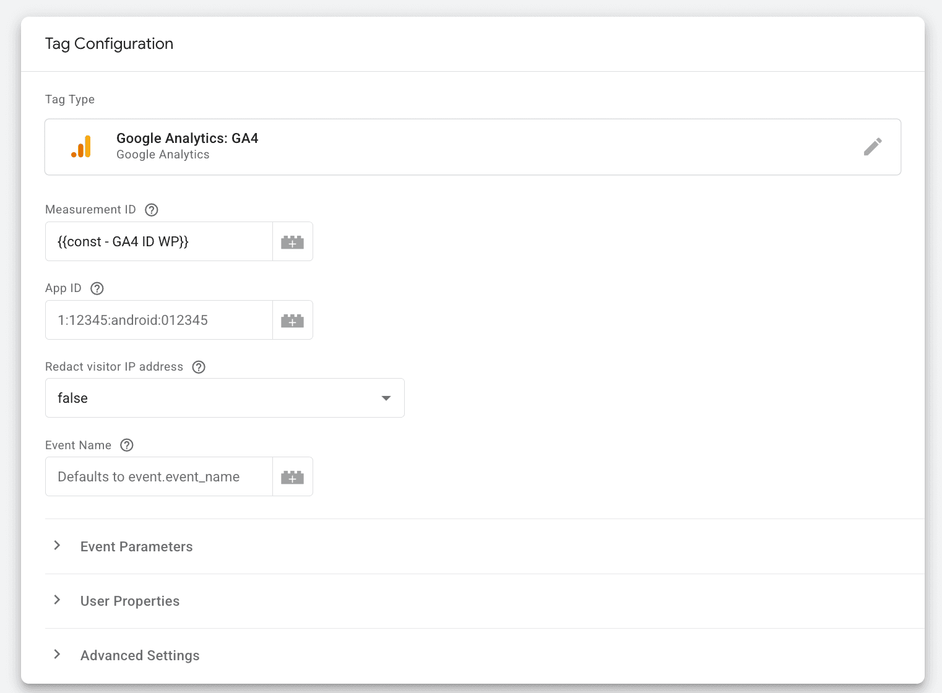This screenshot has height=693, width=942.
Task: Click the pencil edit icon for Tag Type
Action: (x=873, y=147)
